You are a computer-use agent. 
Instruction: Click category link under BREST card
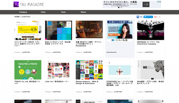[26, 52]
